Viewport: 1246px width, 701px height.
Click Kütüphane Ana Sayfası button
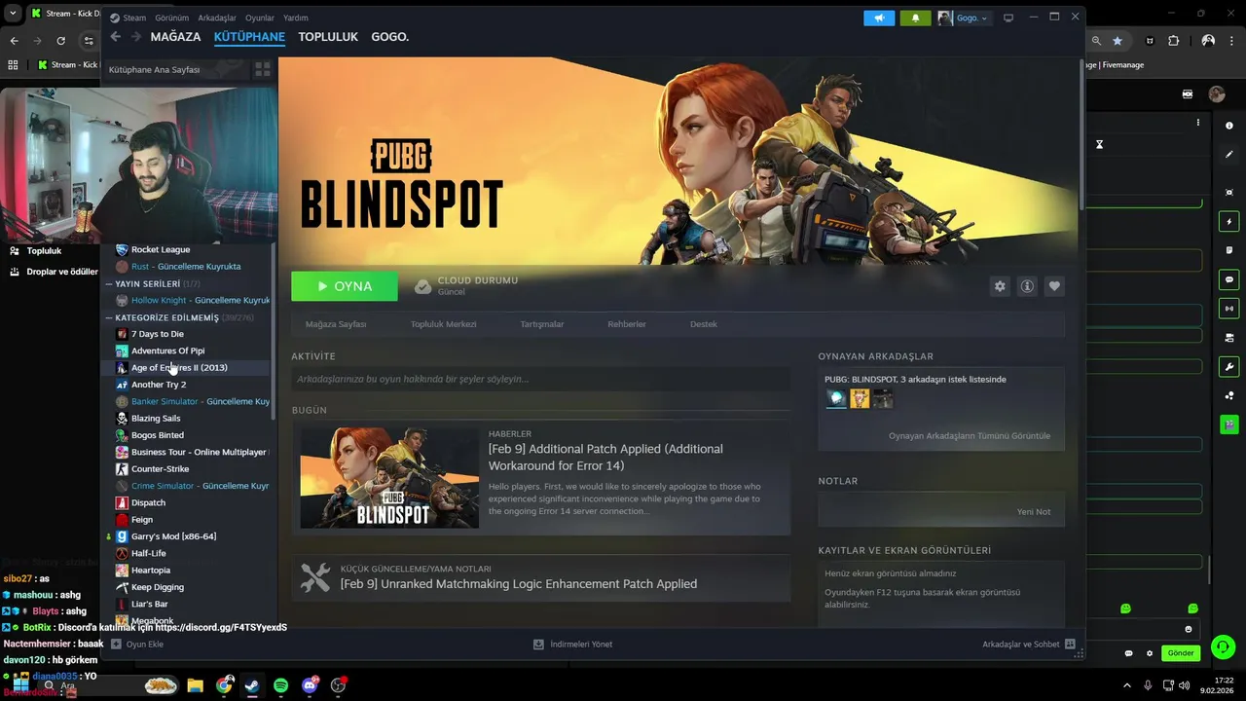coord(175,70)
